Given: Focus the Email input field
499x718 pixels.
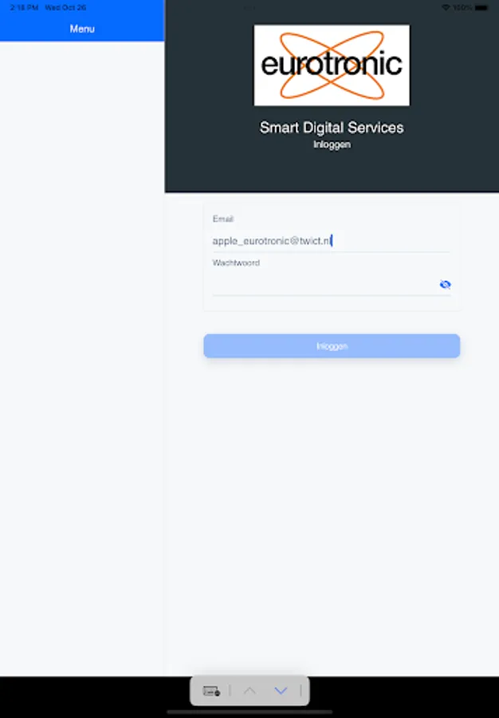Looking at the screenshot, I should tap(331, 241).
